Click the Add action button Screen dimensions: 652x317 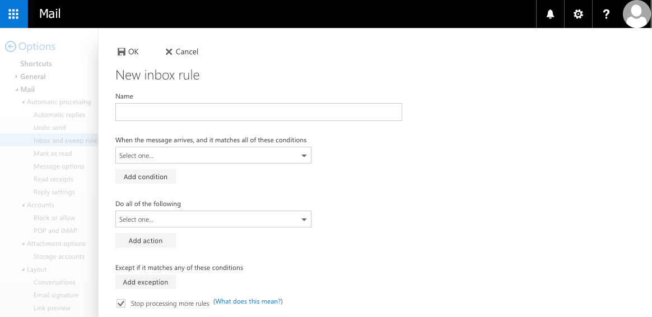point(146,241)
